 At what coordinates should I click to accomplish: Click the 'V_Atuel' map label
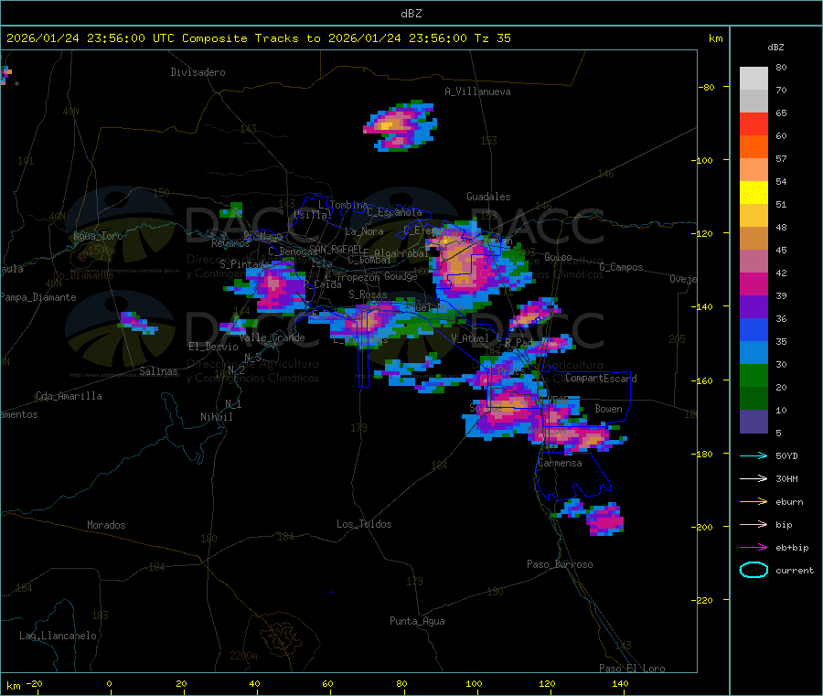(x=470, y=338)
